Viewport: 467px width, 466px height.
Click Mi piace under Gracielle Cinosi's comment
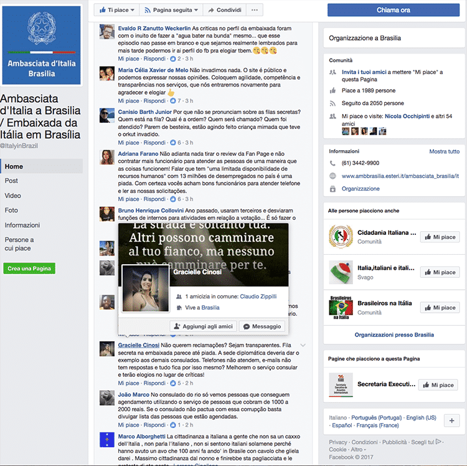128,383
